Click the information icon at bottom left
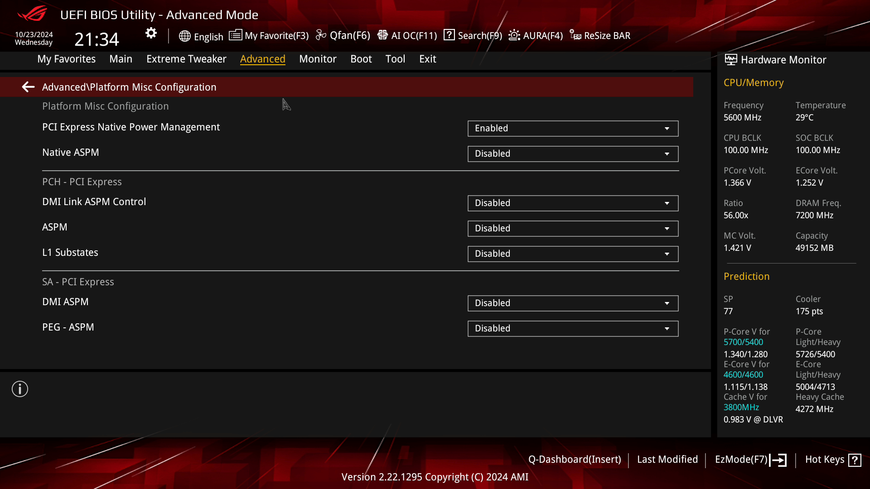870x489 pixels. pos(20,389)
